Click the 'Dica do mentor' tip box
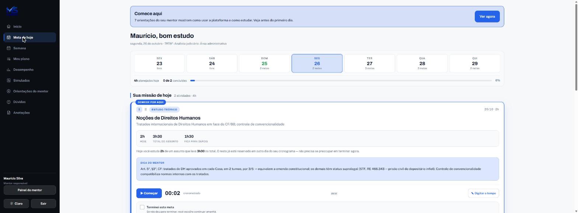578x213 pixels. [x=317, y=169]
